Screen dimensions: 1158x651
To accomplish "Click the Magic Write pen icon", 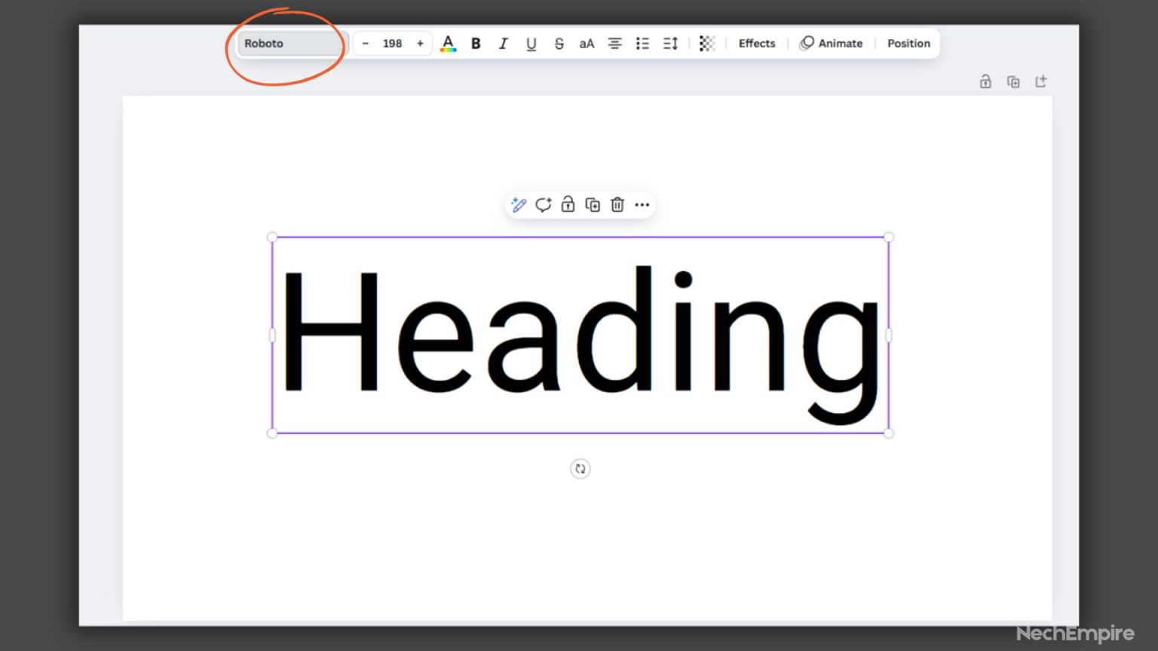I will [518, 204].
